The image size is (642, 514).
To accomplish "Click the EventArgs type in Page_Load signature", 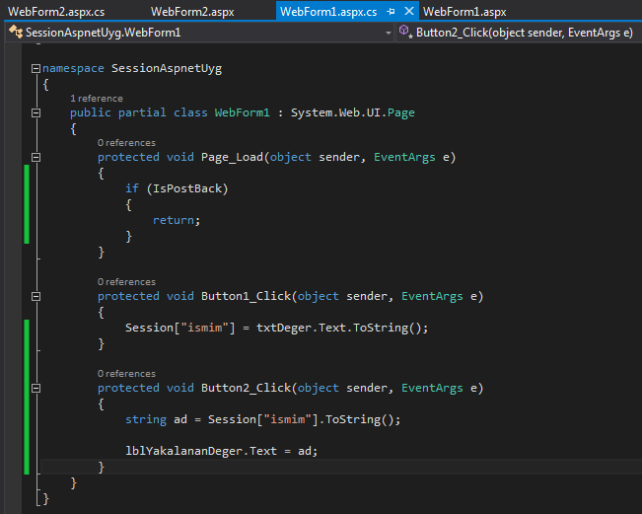I will tap(404, 157).
